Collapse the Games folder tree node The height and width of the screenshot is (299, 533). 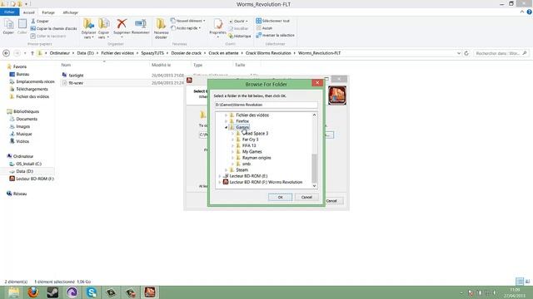226,127
